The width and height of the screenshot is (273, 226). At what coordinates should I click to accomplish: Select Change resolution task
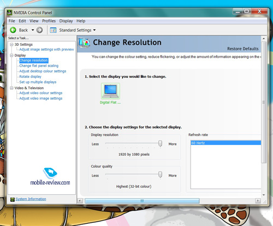click(34, 60)
